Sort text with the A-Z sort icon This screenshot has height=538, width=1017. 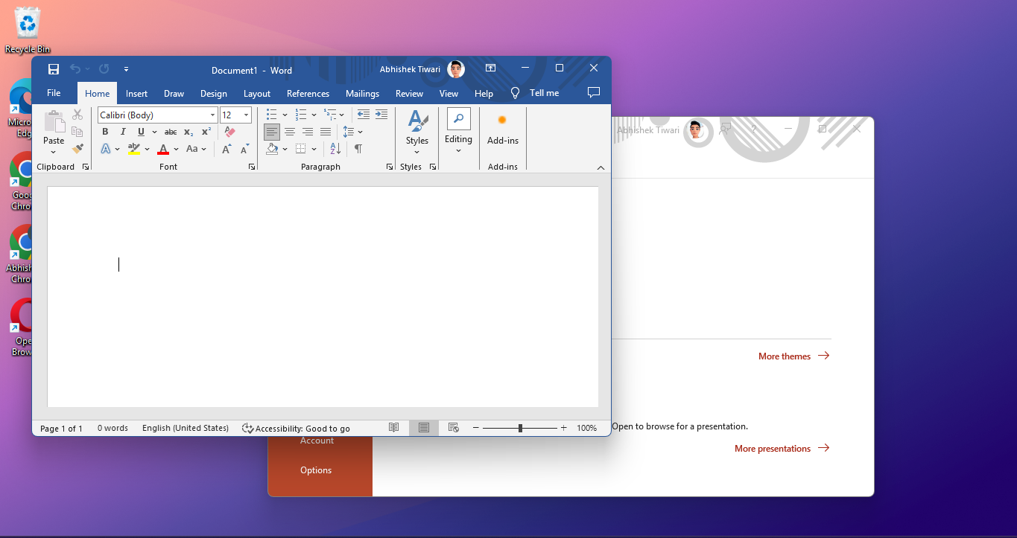point(335,149)
